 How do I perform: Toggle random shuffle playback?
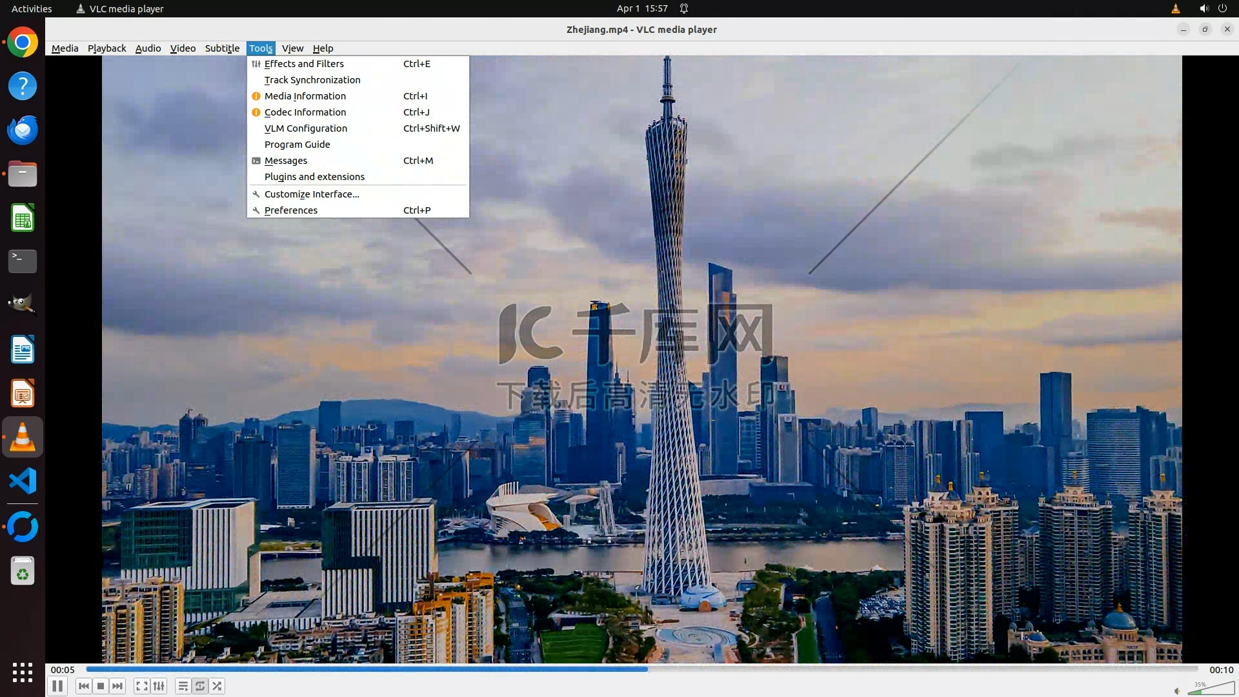click(x=217, y=686)
